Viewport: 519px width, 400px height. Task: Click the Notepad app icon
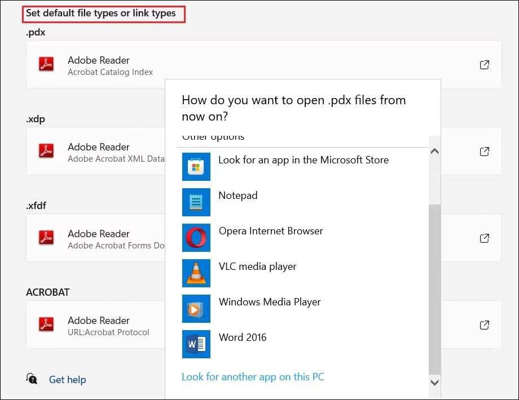(x=196, y=202)
